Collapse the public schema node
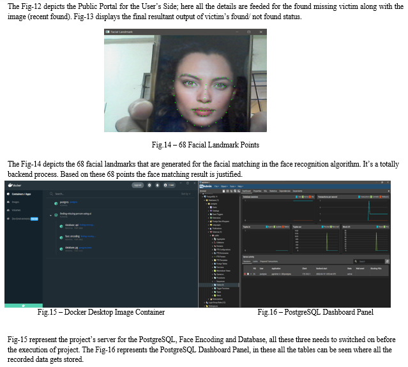This screenshot has width=408, height=367. tap(211, 236)
